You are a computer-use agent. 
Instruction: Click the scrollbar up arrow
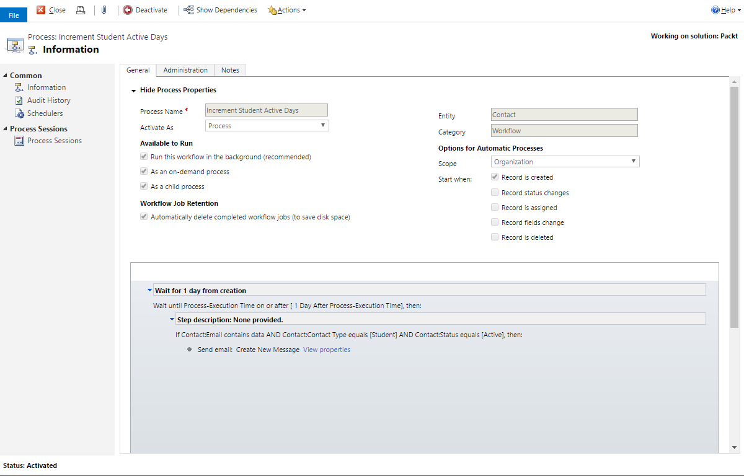pyautogui.click(x=734, y=82)
